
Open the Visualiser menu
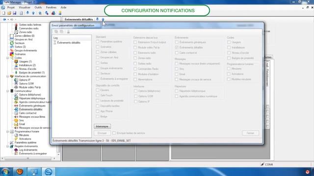coord(25,7)
